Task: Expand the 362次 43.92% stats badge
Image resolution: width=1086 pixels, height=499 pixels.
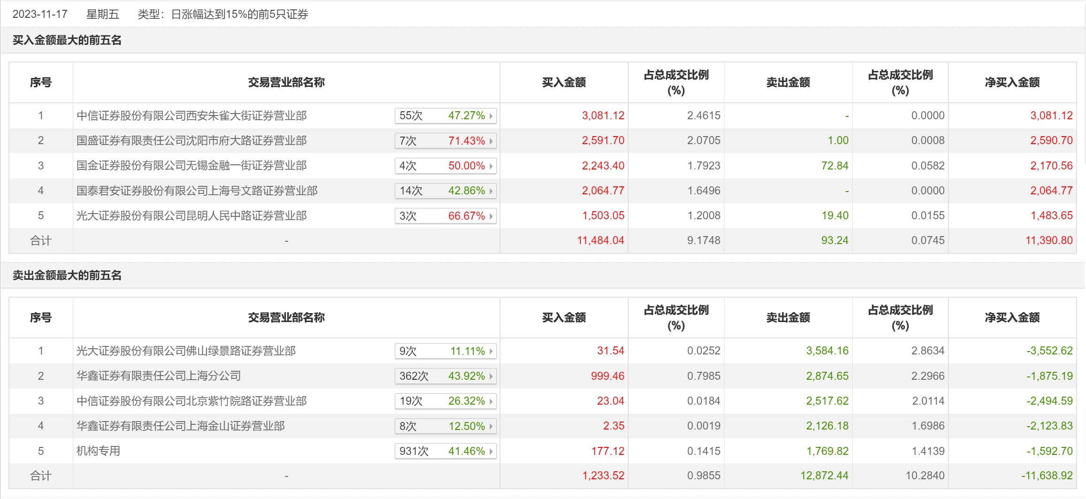Action: click(x=445, y=376)
